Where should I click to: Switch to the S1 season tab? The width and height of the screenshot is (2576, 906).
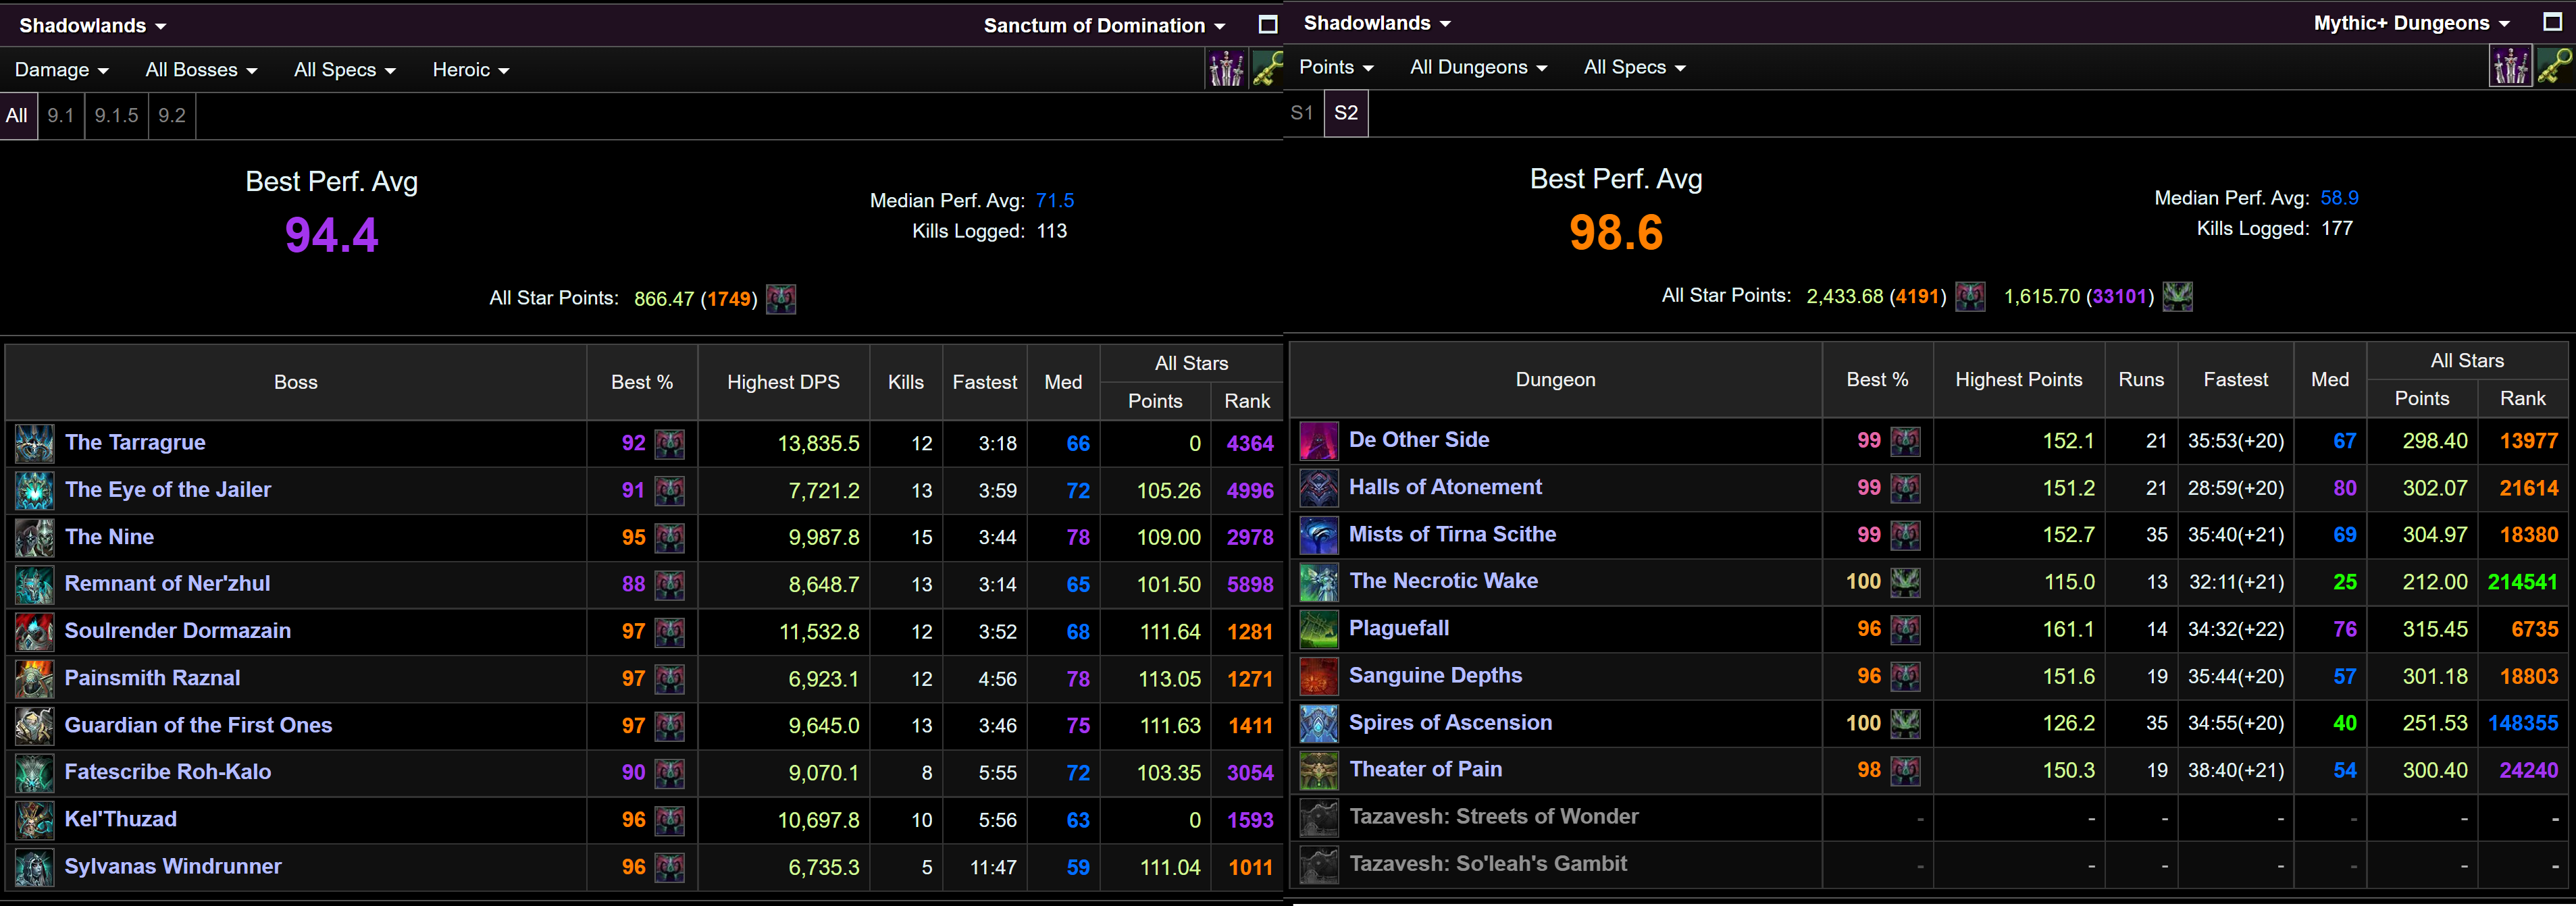pos(1302,112)
